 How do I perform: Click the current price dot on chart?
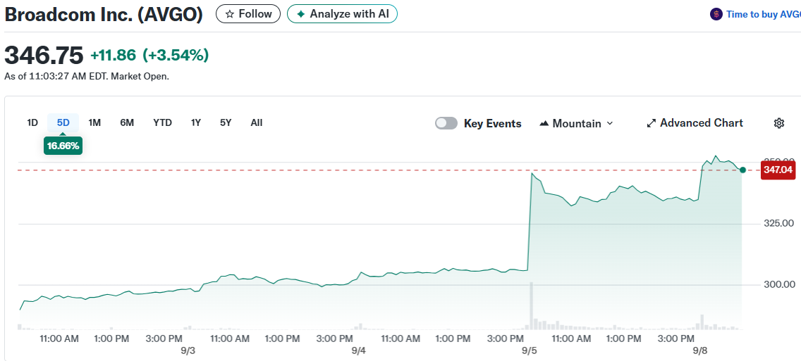point(742,170)
